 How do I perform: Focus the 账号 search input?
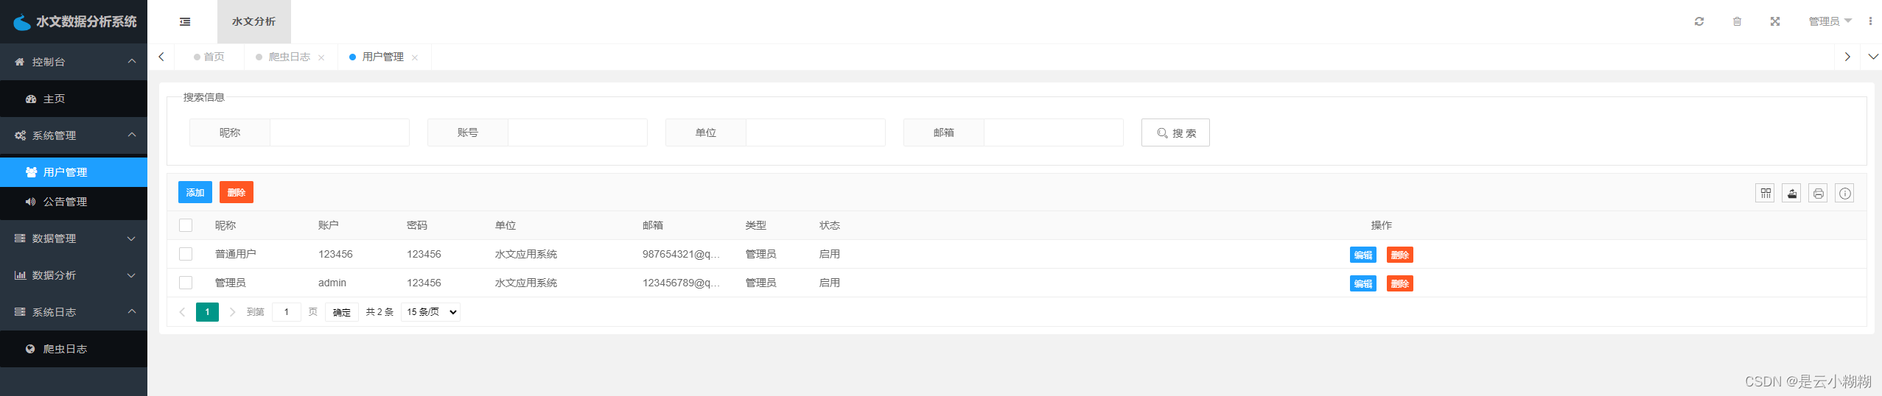(578, 132)
